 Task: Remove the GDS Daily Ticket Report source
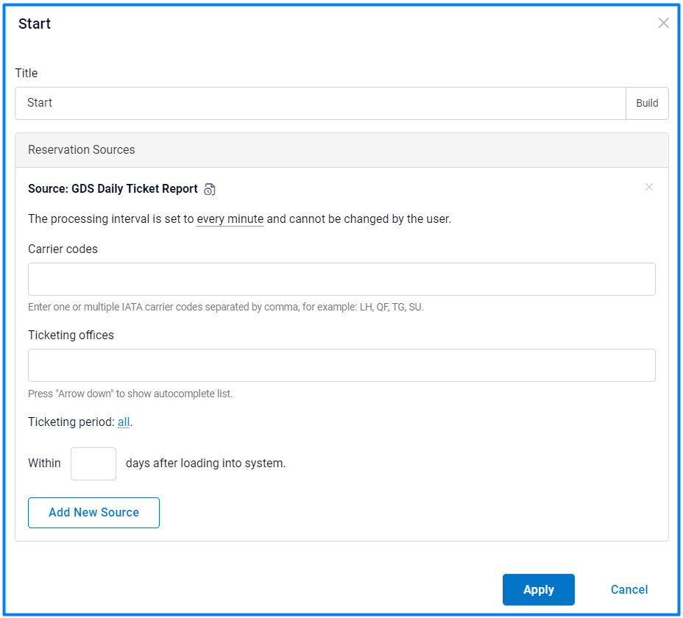[648, 187]
